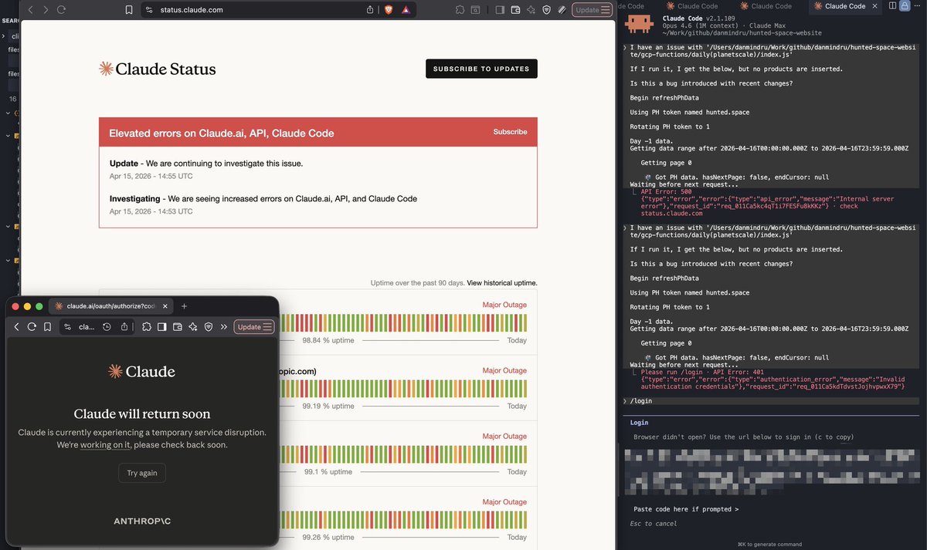Screen dimensions: 927x550
Task: Close the active Claude Code editor tab
Action: [874, 5]
